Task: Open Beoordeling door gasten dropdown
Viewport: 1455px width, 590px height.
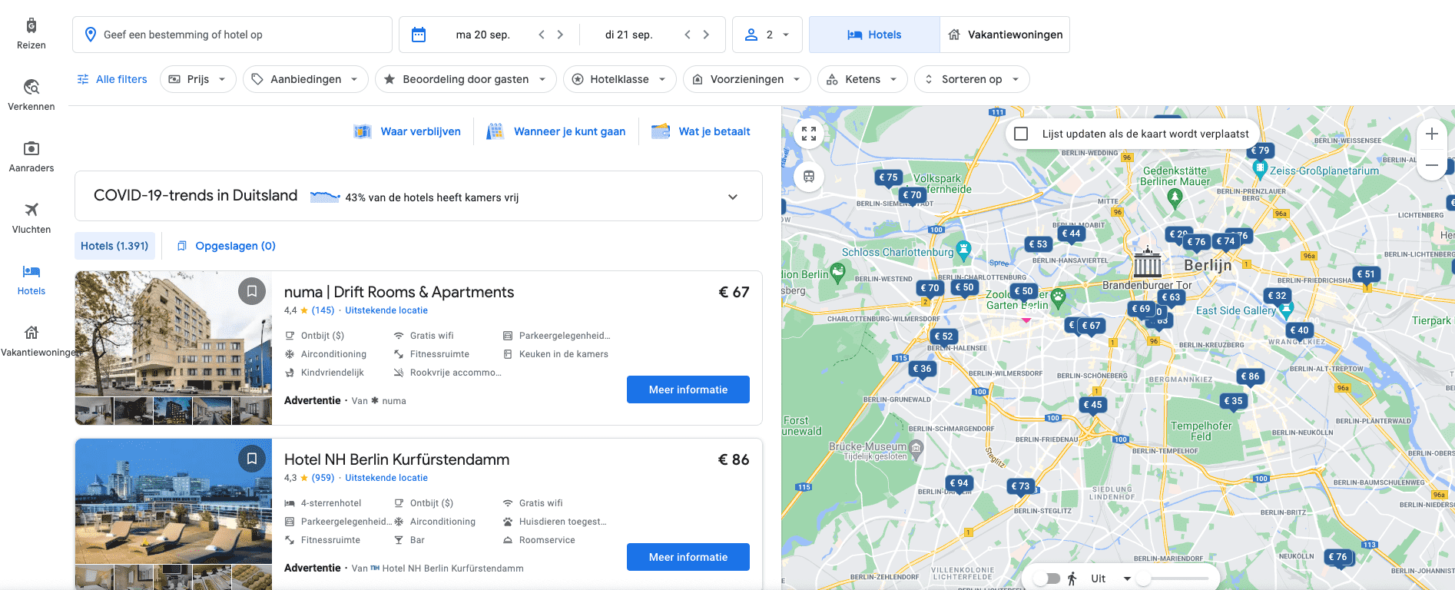Action: tap(466, 79)
